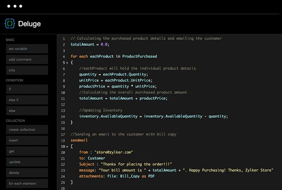Image resolution: width=282 pixels, height=190 pixels.
Task: Place cursor on the totalAmount = 0.0 line
Action: pos(90,44)
